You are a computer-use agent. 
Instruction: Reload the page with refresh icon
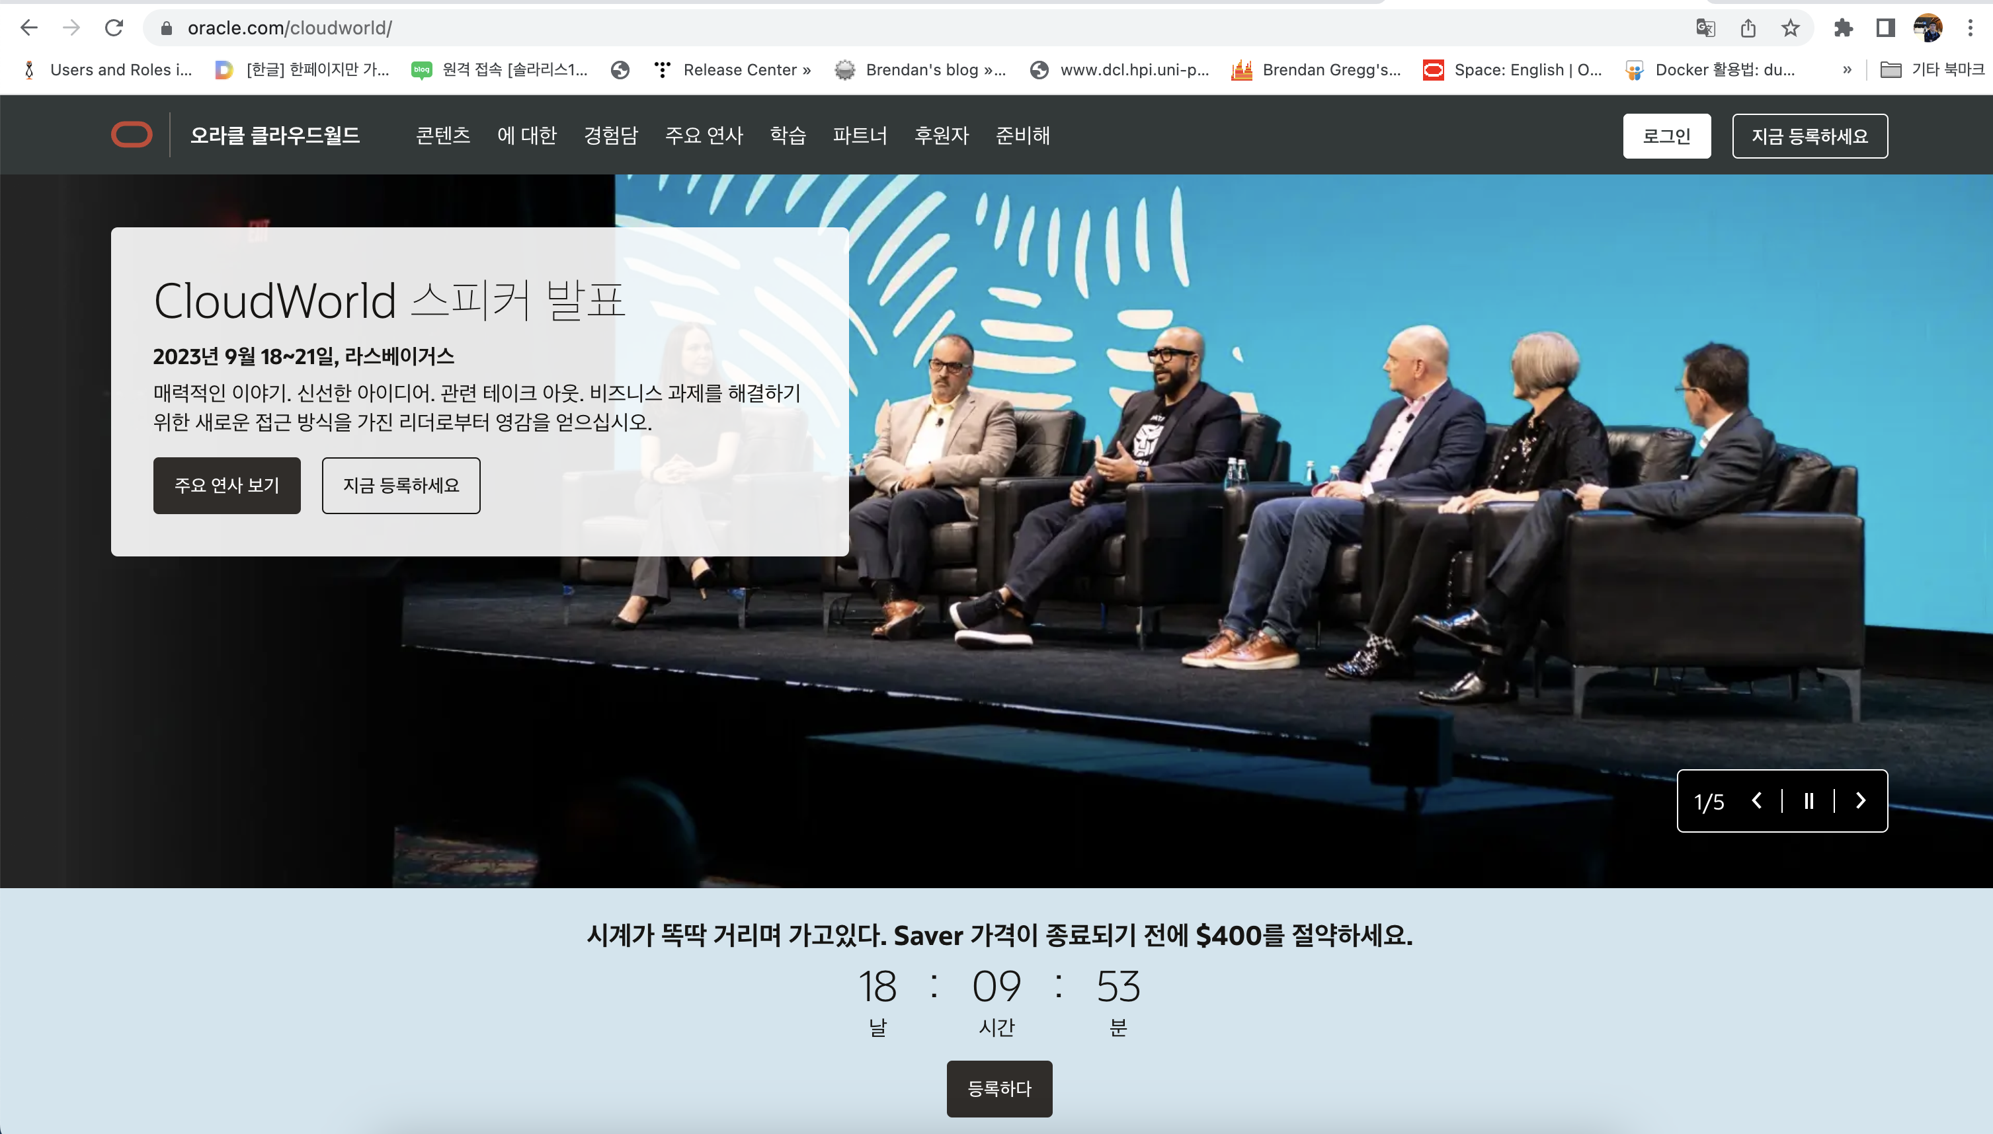click(114, 28)
